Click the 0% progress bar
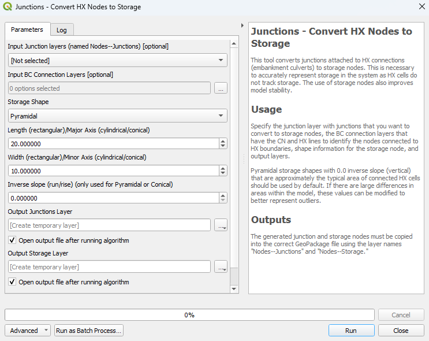 point(189,315)
